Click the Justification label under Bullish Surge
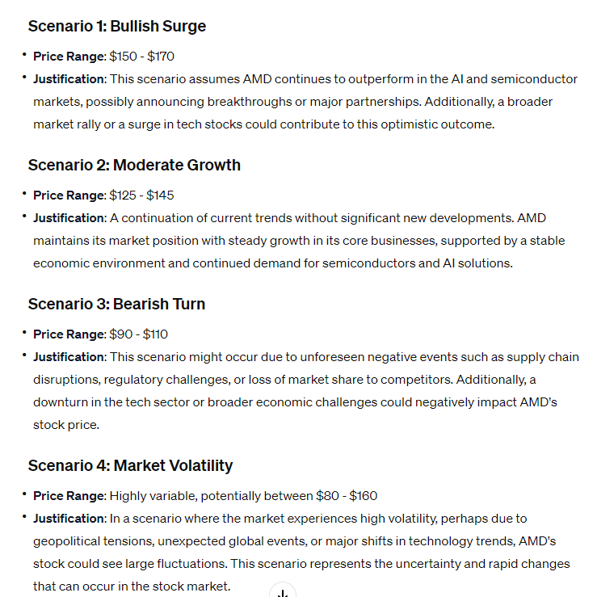This screenshot has height=597, width=614. [69, 79]
